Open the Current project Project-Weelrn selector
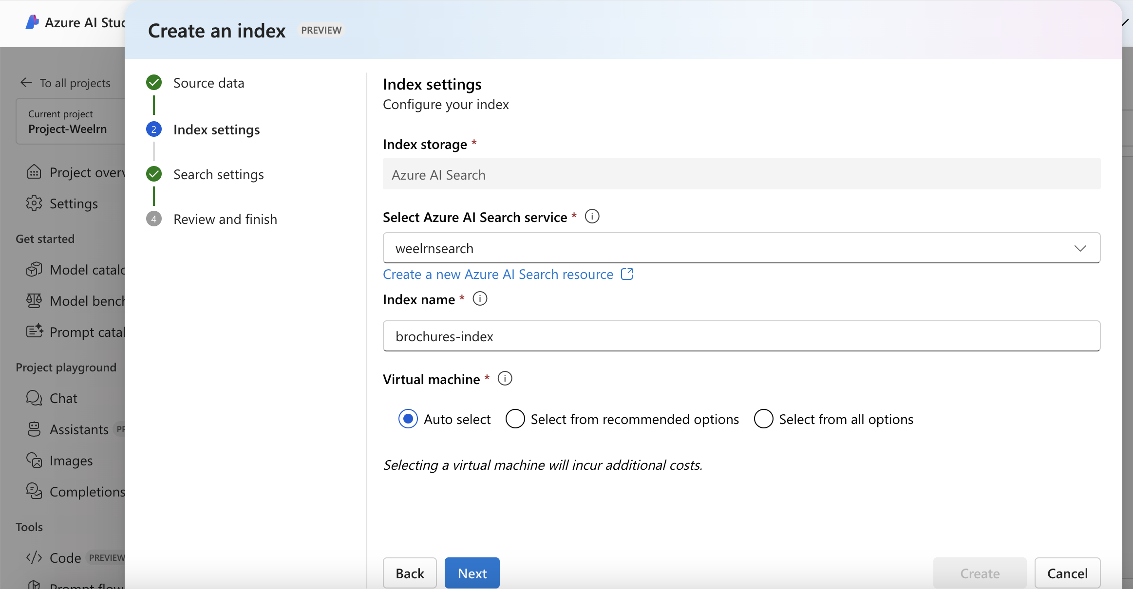Image resolution: width=1133 pixels, height=589 pixels. tap(71, 122)
